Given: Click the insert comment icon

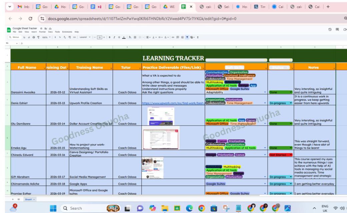Looking at the screenshot, I should [177, 37].
